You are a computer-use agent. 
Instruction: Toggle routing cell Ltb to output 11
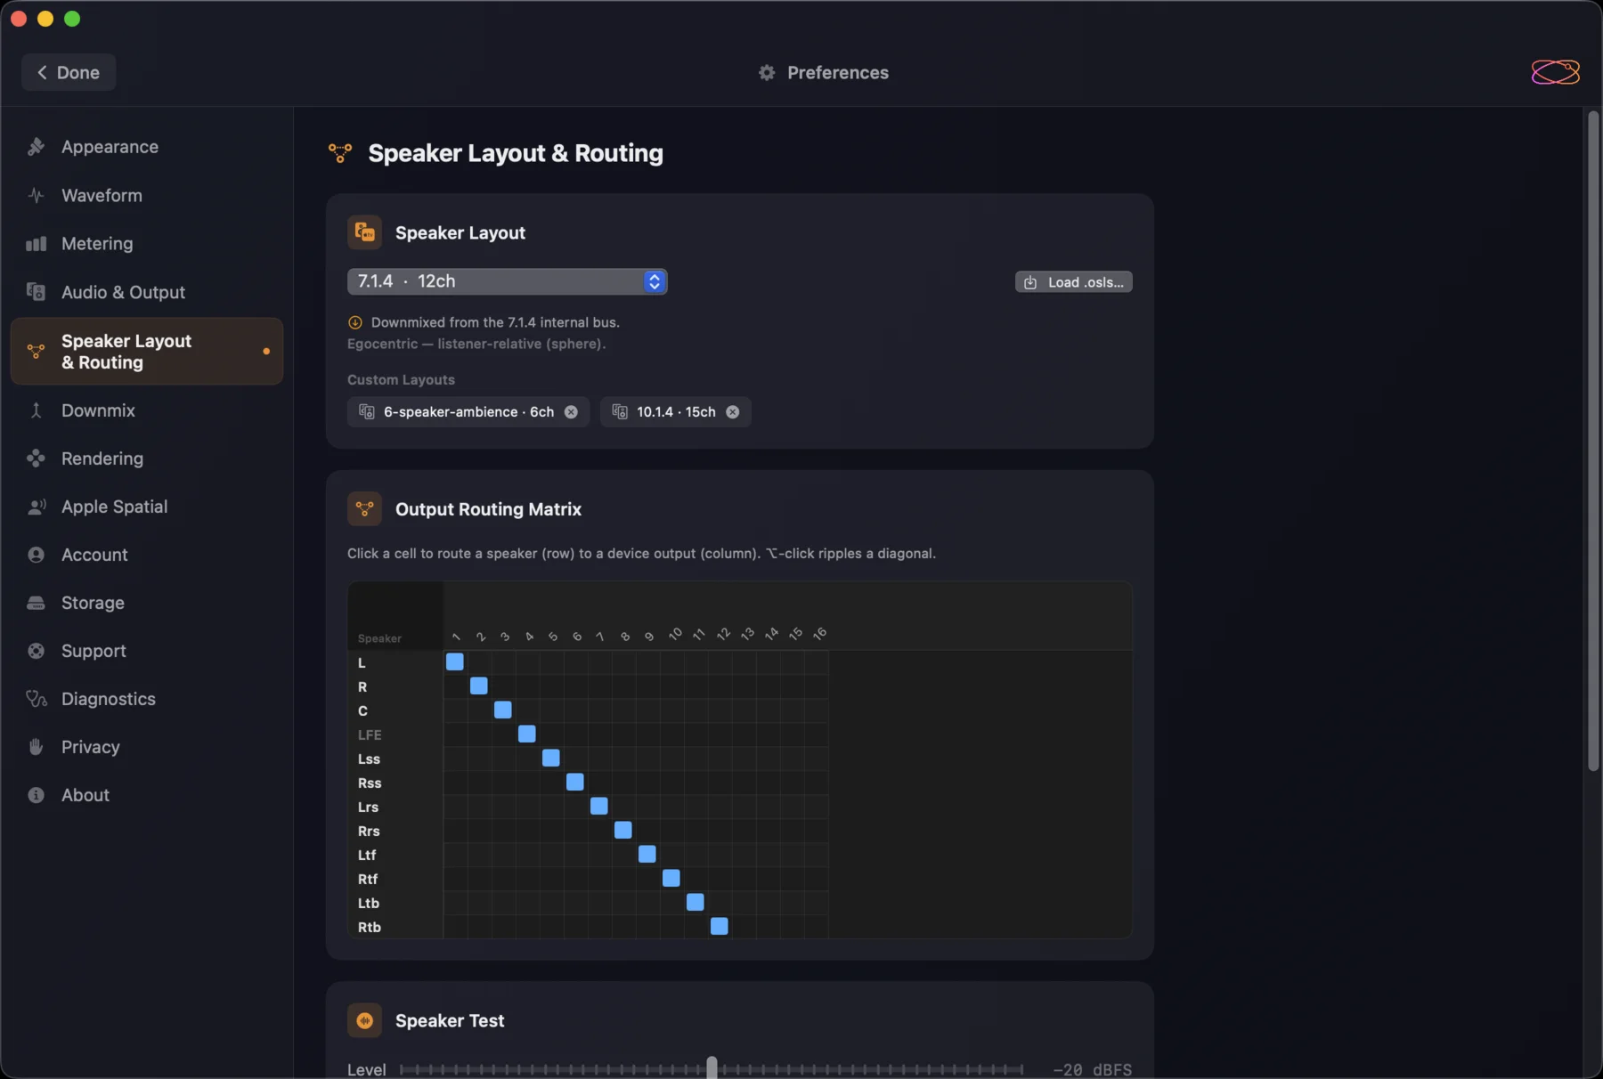pos(696,903)
